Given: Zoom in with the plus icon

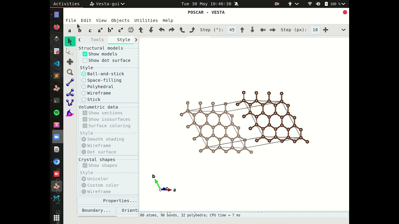Looking at the screenshot, I should (326, 30).
